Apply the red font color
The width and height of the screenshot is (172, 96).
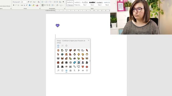37,5
